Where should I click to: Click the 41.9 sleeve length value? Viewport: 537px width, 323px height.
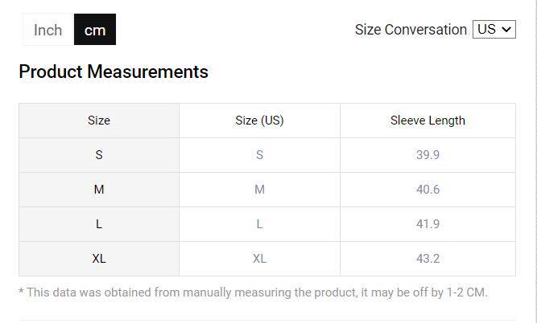[428, 224]
